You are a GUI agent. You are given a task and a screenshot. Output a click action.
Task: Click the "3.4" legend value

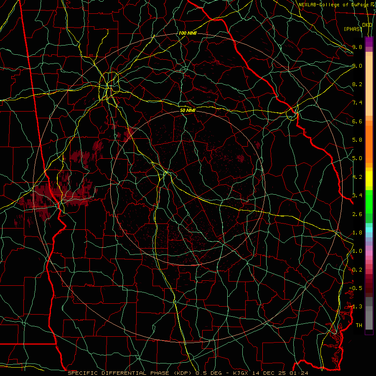point(357,196)
